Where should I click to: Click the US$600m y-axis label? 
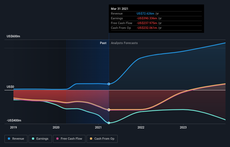[13, 36]
